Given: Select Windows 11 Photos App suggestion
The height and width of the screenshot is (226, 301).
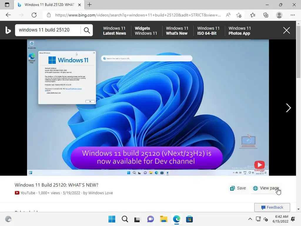Looking at the screenshot, I should coord(240,31).
